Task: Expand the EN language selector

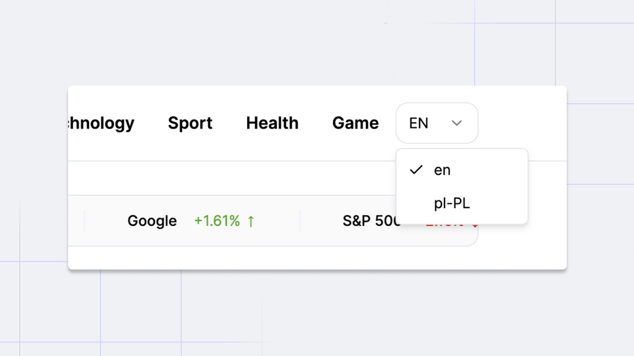Action: [x=436, y=123]
